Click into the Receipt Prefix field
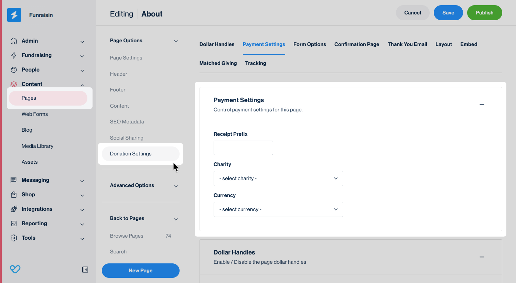The height and width of the screenshot is (283, 516). (243, 148)
